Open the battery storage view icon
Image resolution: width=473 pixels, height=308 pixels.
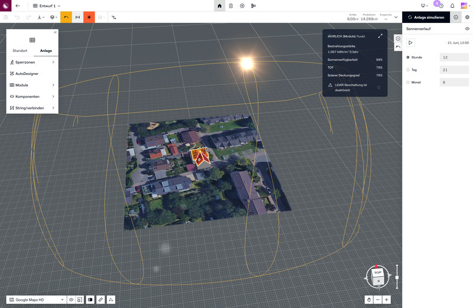[x=231, y=6]
